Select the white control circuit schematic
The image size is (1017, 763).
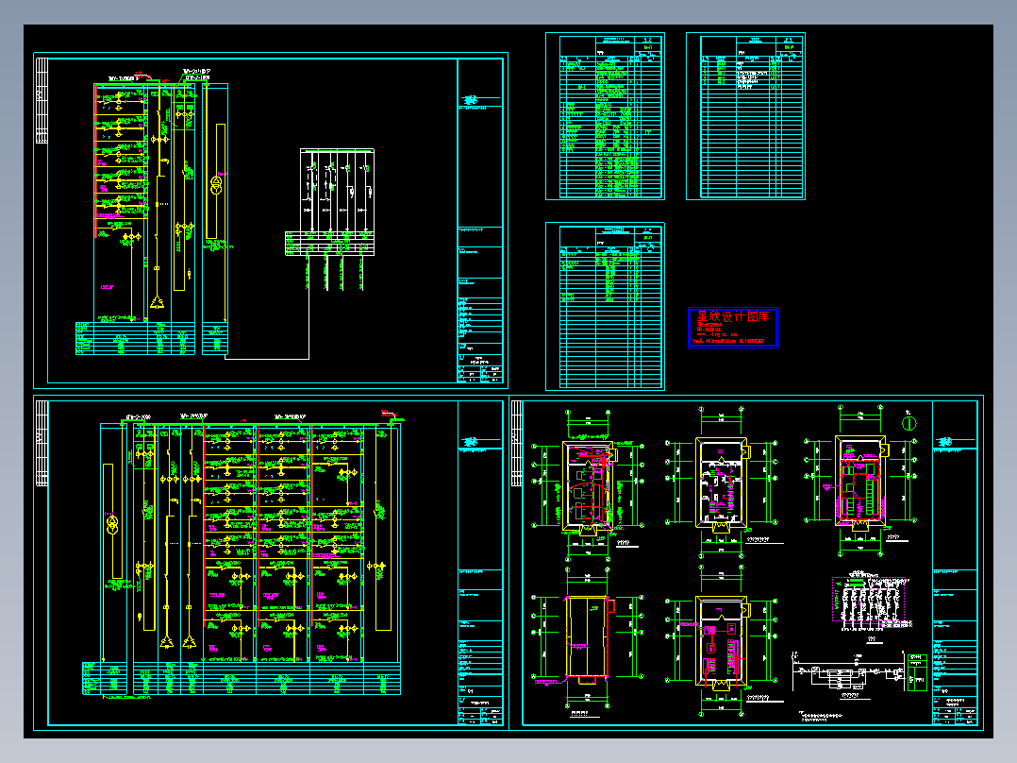[x=849, y=673]
